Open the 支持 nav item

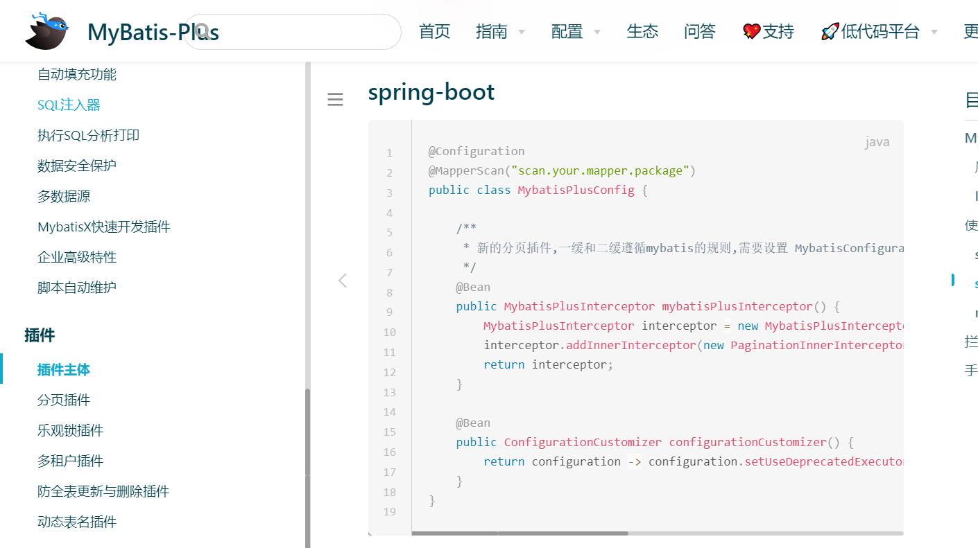769,31
